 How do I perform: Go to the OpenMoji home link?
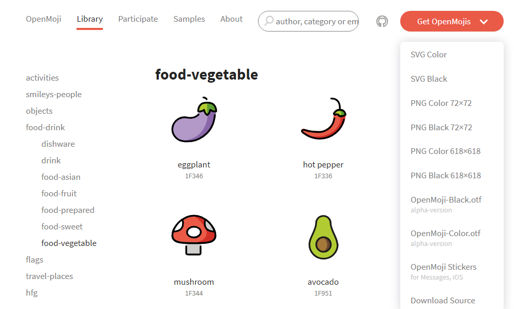(x=43, y=19)
